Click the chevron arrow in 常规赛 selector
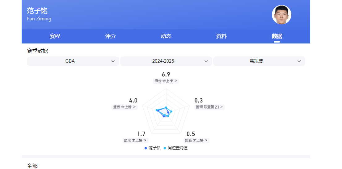The width and height of the screenshot is (342, 169). pyautogui.click(x=299, y=61)
